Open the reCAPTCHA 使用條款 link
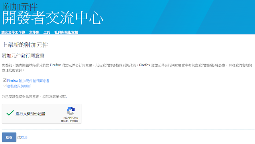This screenshot has width=255, height=144. [74, 121]
